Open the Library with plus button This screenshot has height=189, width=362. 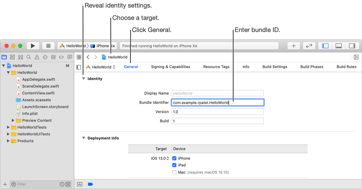(294, 46)
